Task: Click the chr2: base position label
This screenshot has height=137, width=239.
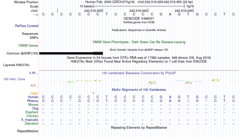Action: coord(34,11)
